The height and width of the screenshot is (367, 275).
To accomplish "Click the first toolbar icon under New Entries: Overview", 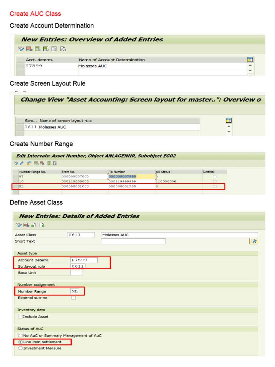I will [x=20, y=49].
